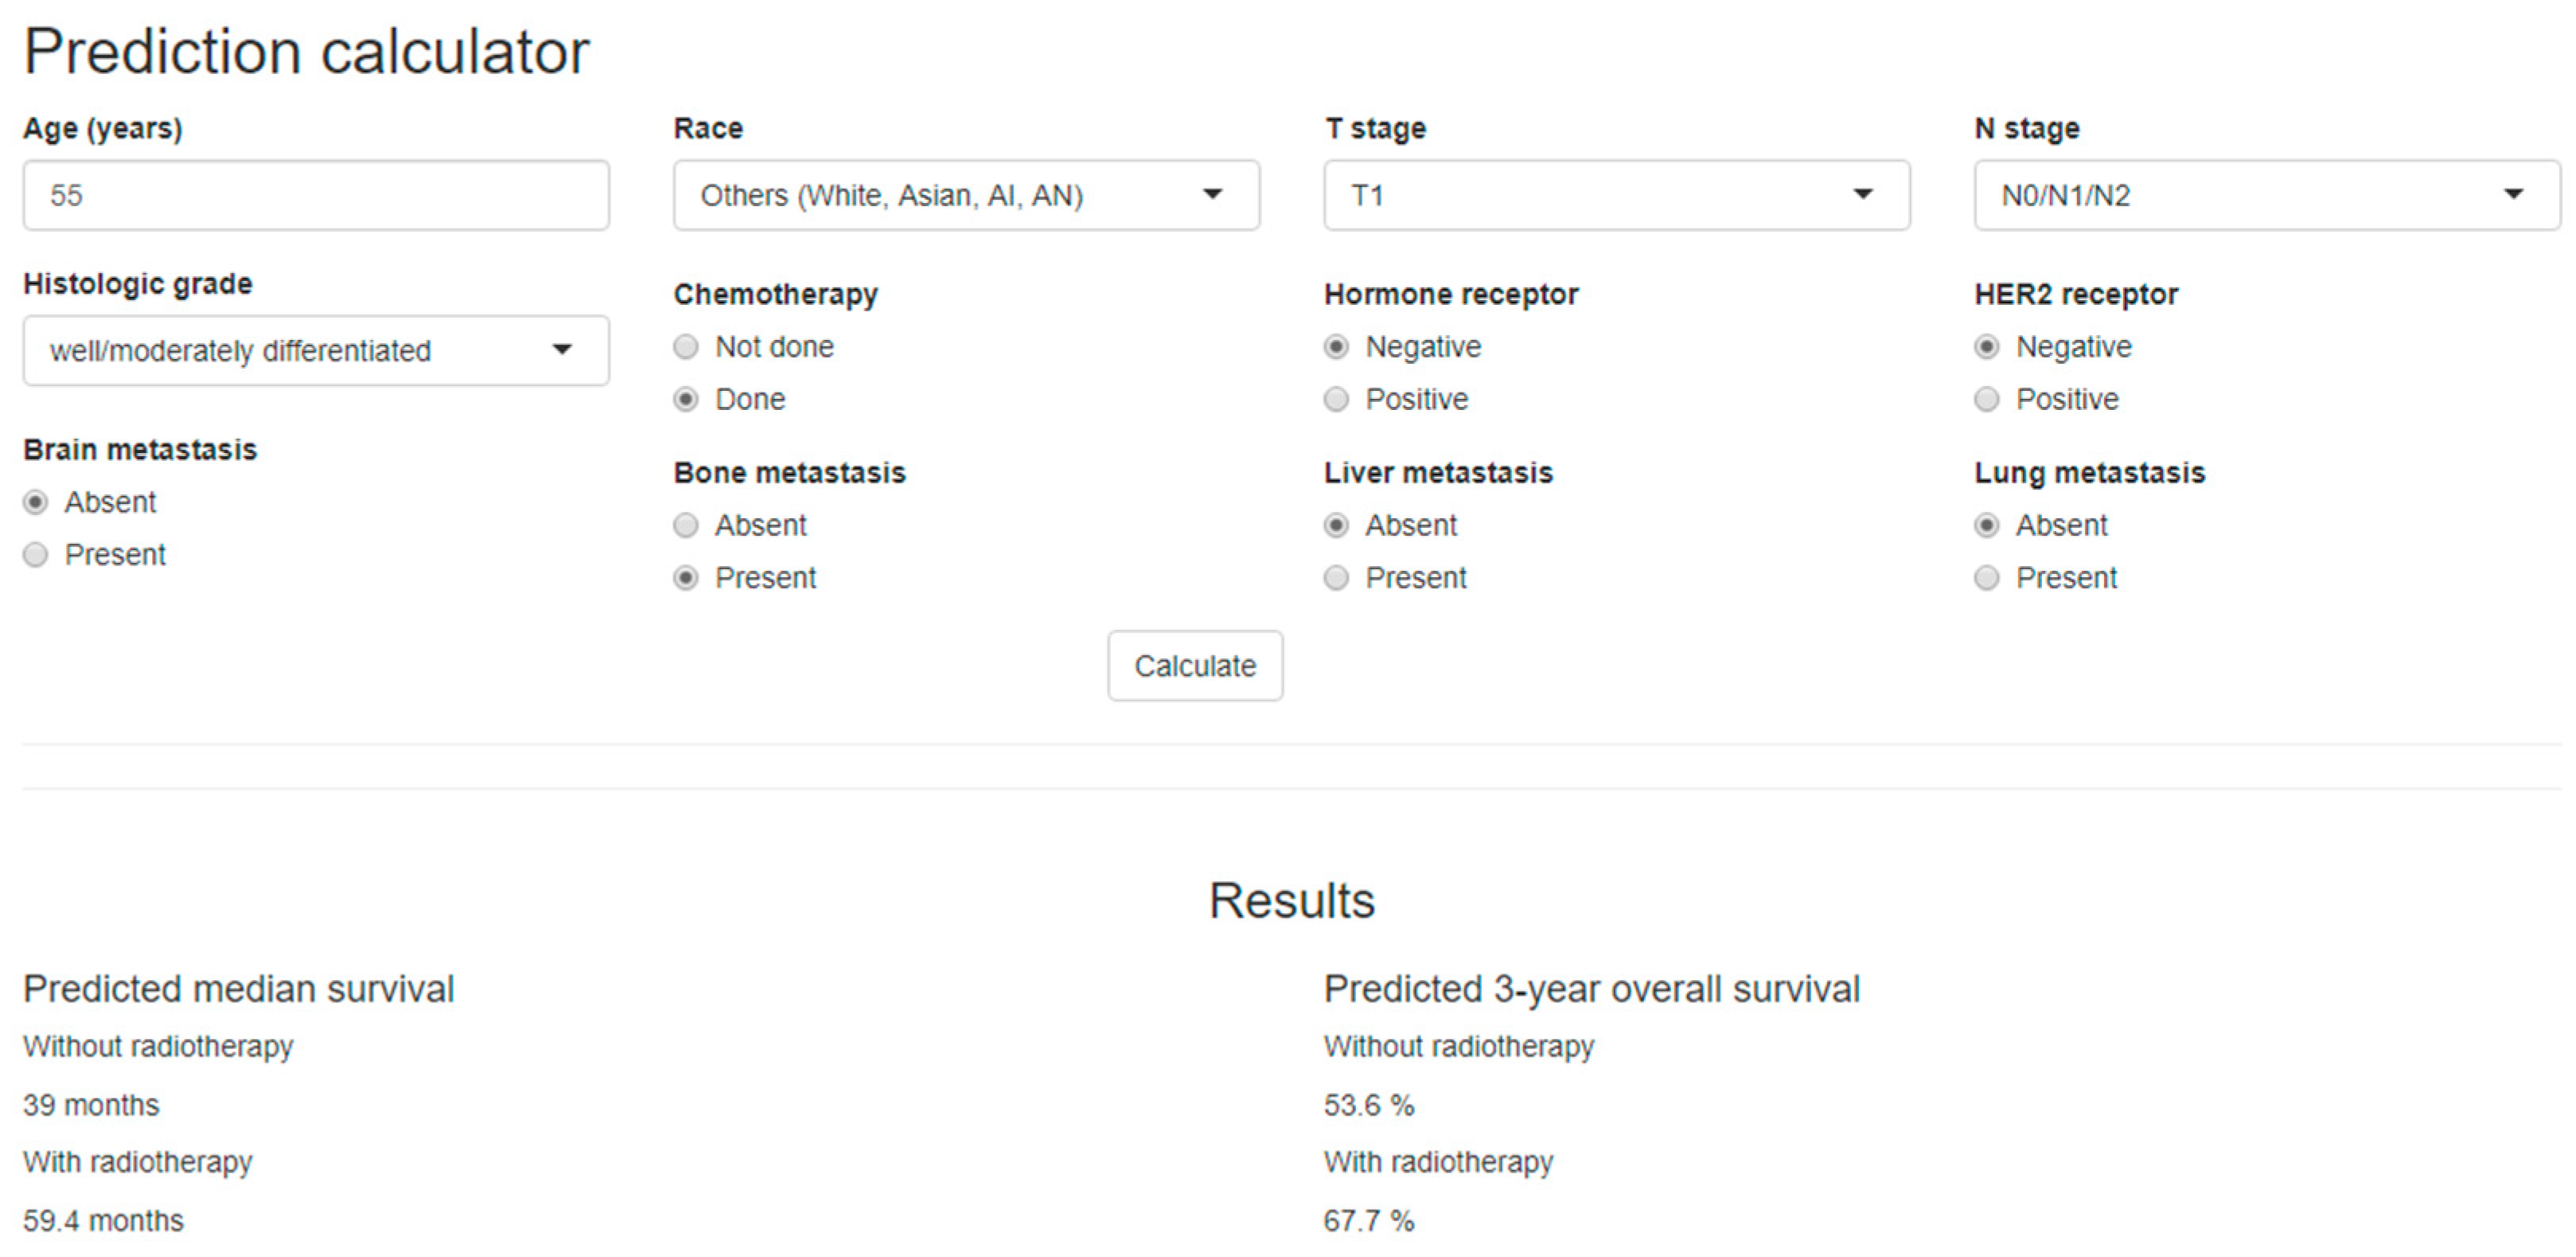Expand the Histologic grade dropdown
The image size is (2576, 1257).
tap(315, 351)
